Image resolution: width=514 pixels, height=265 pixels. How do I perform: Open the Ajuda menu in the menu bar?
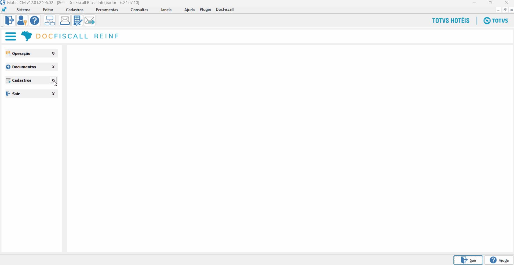pos(189,10)
